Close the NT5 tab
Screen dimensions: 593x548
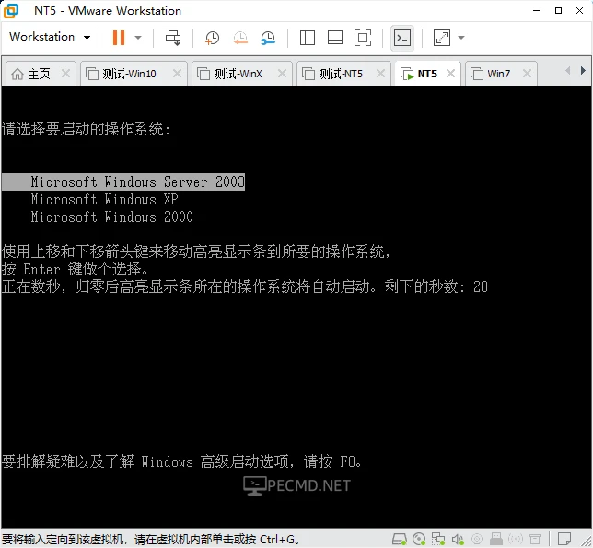tap(450, 74)
